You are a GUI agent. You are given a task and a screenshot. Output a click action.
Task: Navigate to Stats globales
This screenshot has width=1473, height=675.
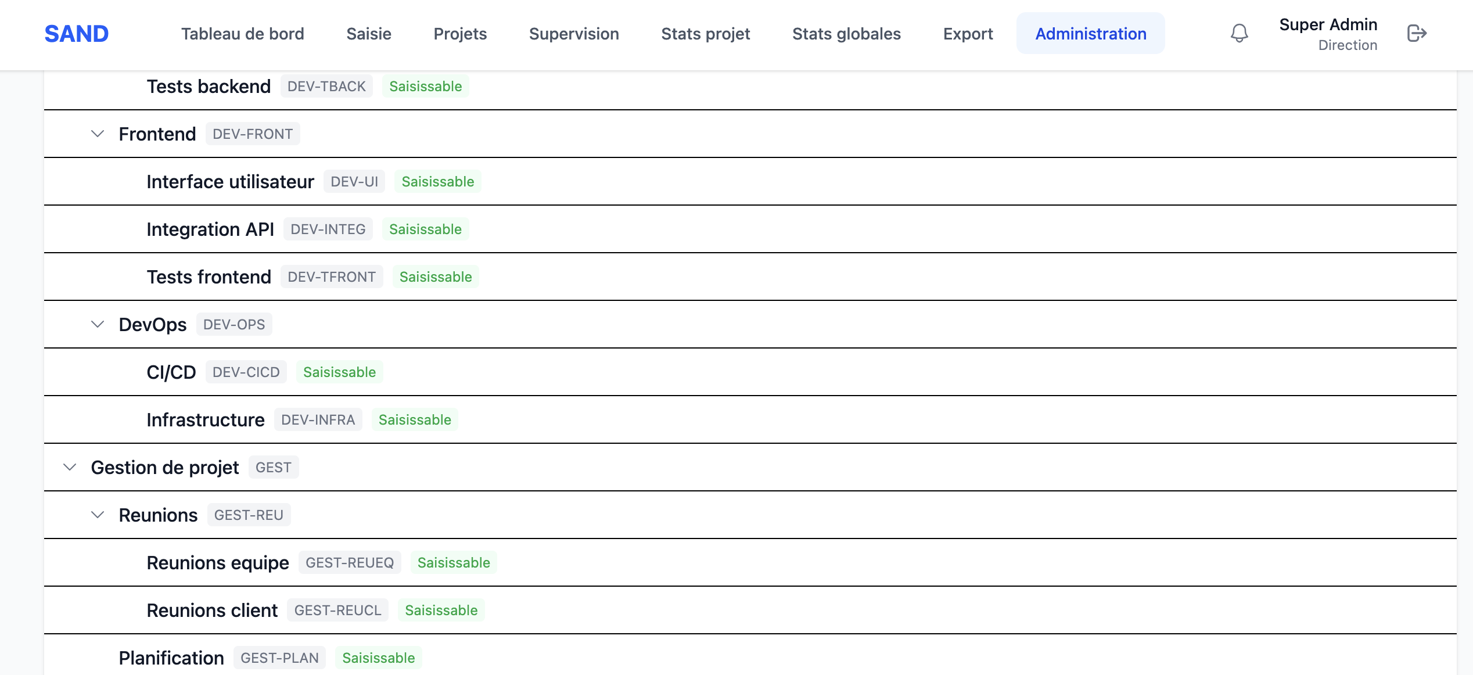pos(846,34)
